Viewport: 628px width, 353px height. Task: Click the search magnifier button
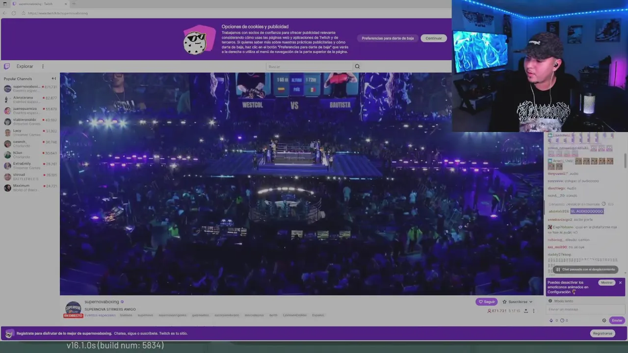tap(357, 67)
